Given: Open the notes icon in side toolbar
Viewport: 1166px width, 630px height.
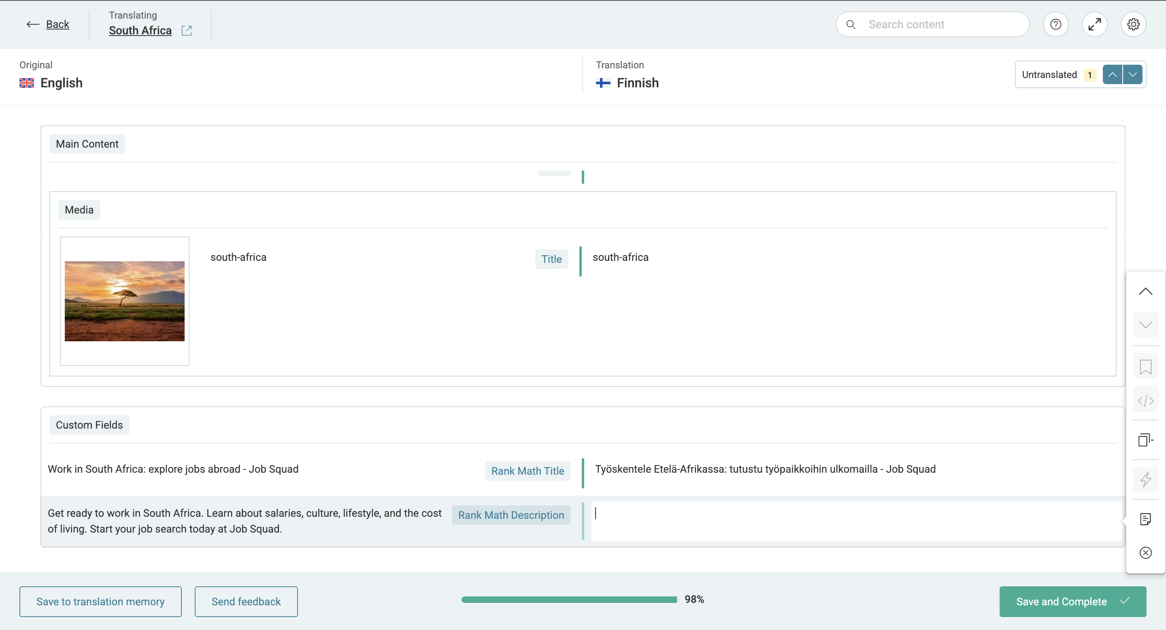Looking at the screenshot, I should click(x=1145, y=519).
